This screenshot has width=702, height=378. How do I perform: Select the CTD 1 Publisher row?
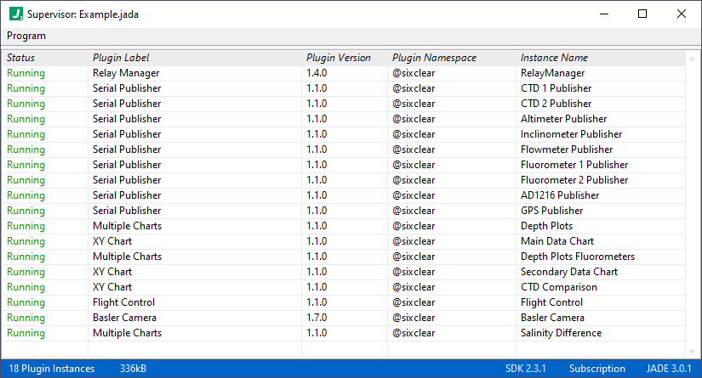click(344, 88)
